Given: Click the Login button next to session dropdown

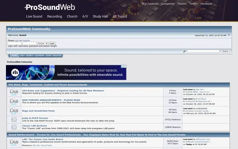Looking at the screenshot, I should coord(52,43).
